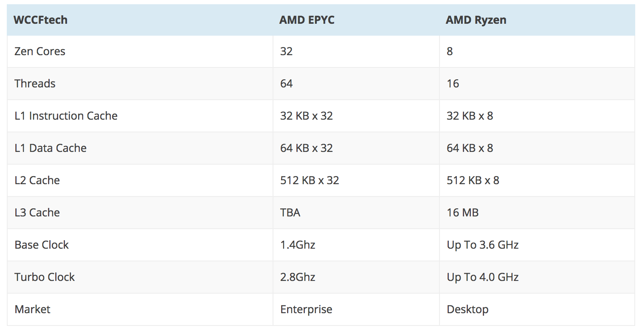The height and width of the screenshot is (331, 642).
Task: Click the Ryzen thread count 16 cell
Action: click(x=453, y=84)
